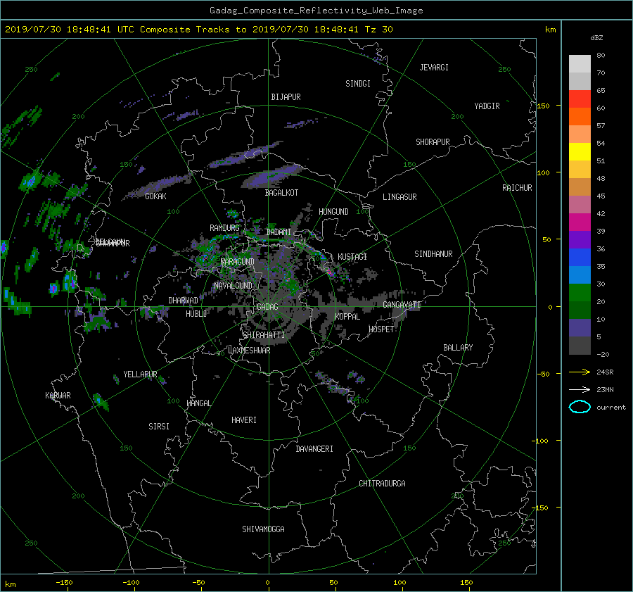This screenshot has height=592, width=633.
Task: Click the LINGASUR city label
Action: tap(399, 197)
